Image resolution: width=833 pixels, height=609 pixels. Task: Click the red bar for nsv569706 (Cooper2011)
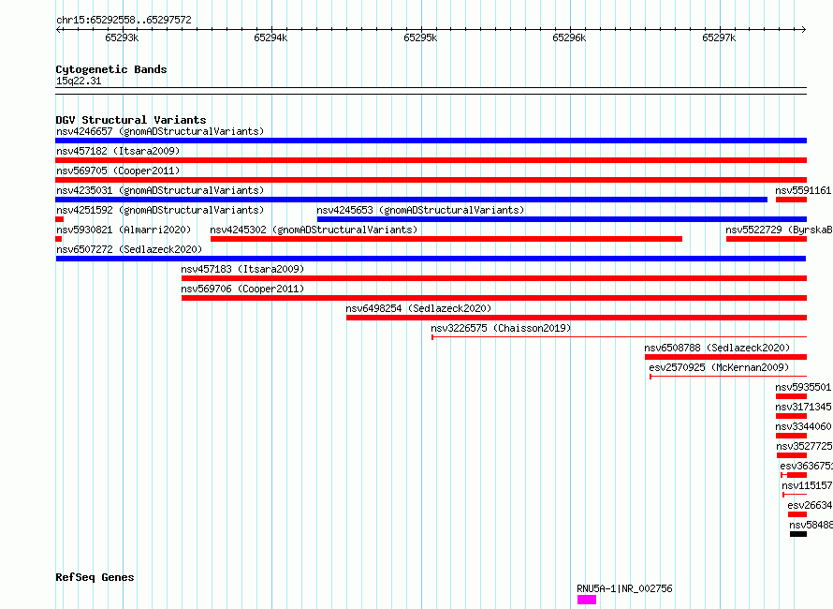point(494,298)
